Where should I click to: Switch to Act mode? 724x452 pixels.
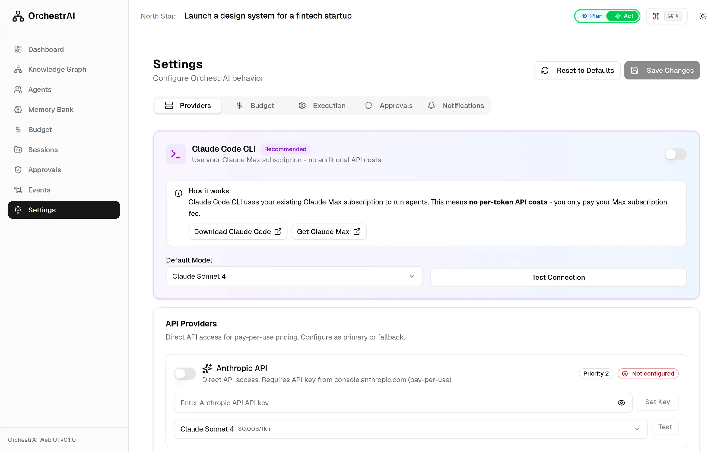click(623, 16)
